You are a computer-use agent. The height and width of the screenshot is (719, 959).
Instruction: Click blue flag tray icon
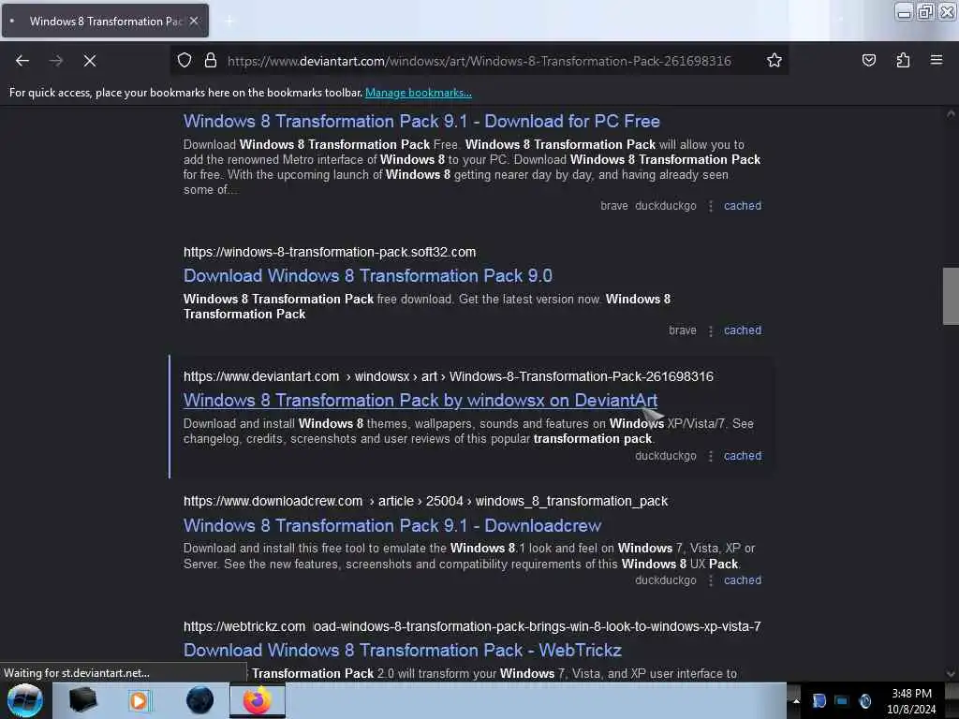[x=819, y=700]
